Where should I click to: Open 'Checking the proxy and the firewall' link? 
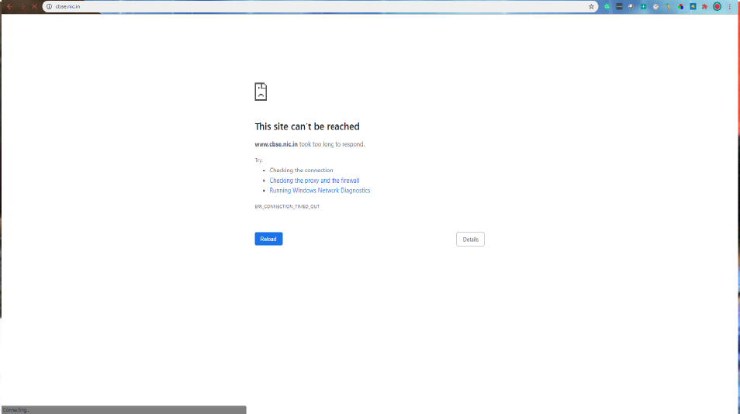click(314, 181)
